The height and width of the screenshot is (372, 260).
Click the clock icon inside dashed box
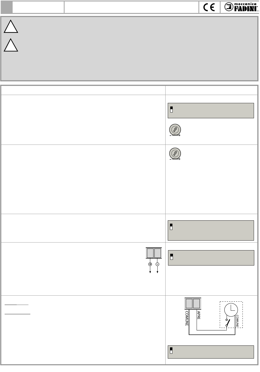click(x=231, y=309)
